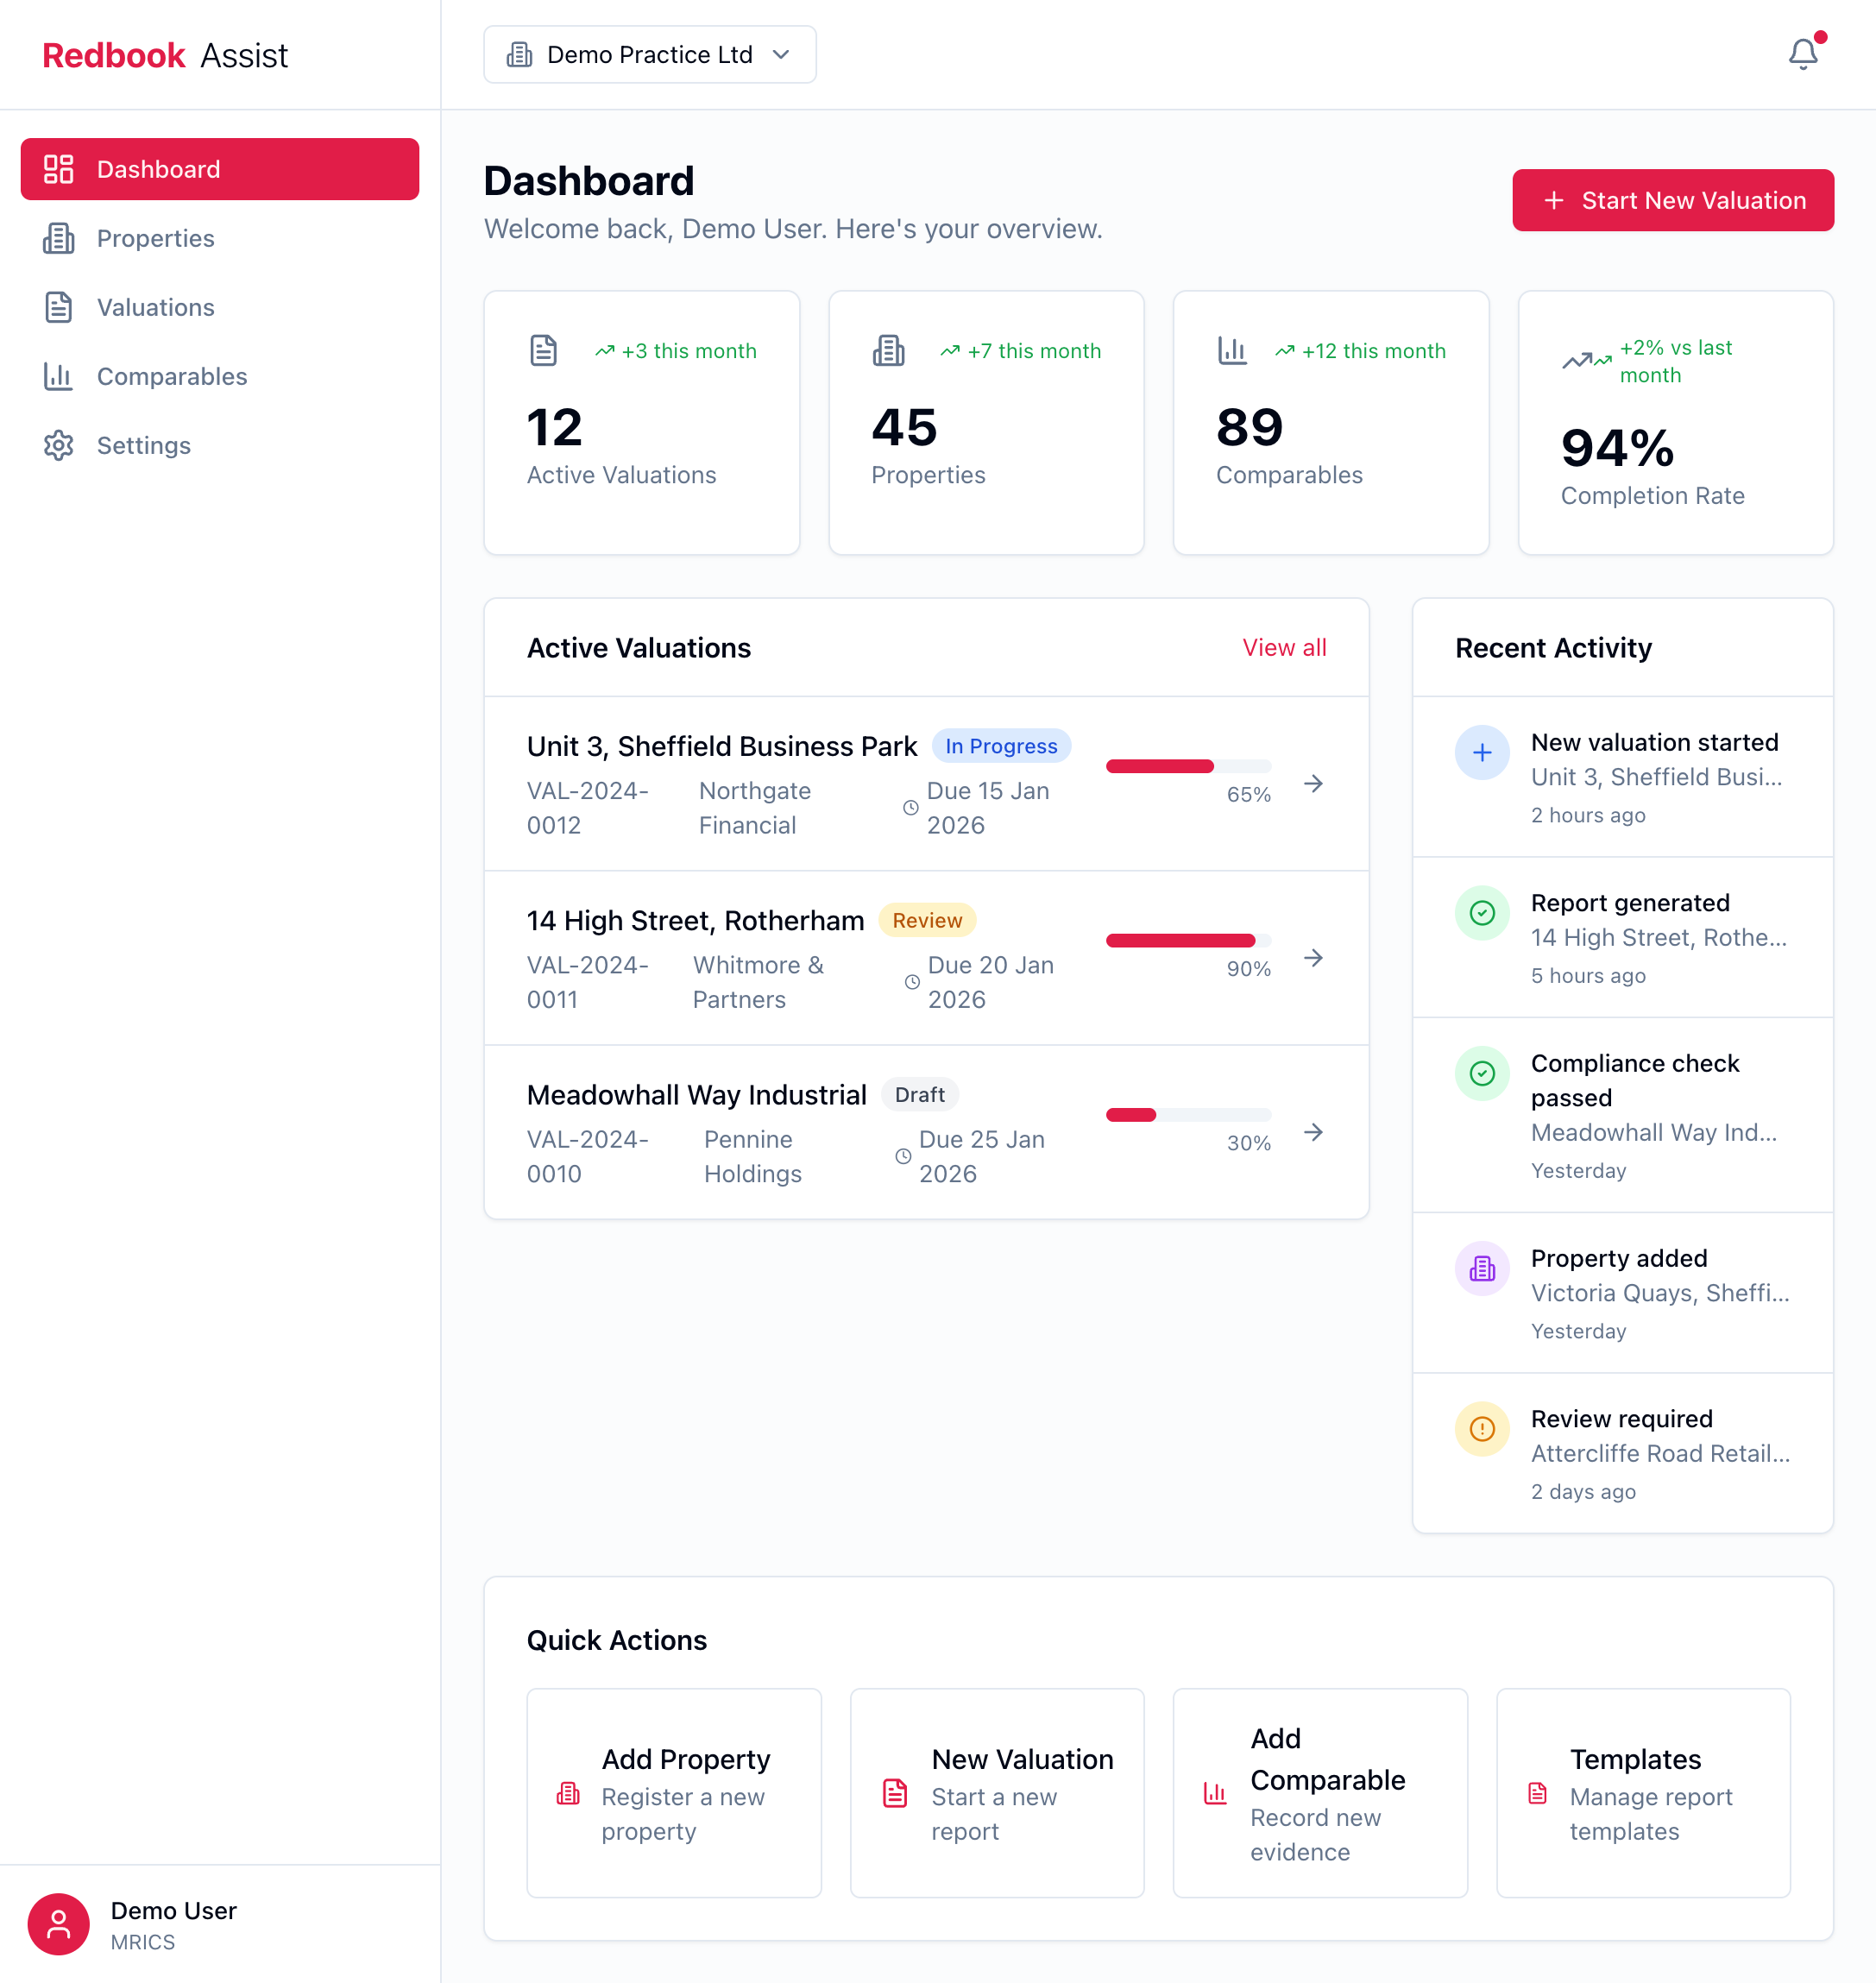Click the Add Property quick action
The image size is (1876, 1983).
click(x=673, y=1793)
